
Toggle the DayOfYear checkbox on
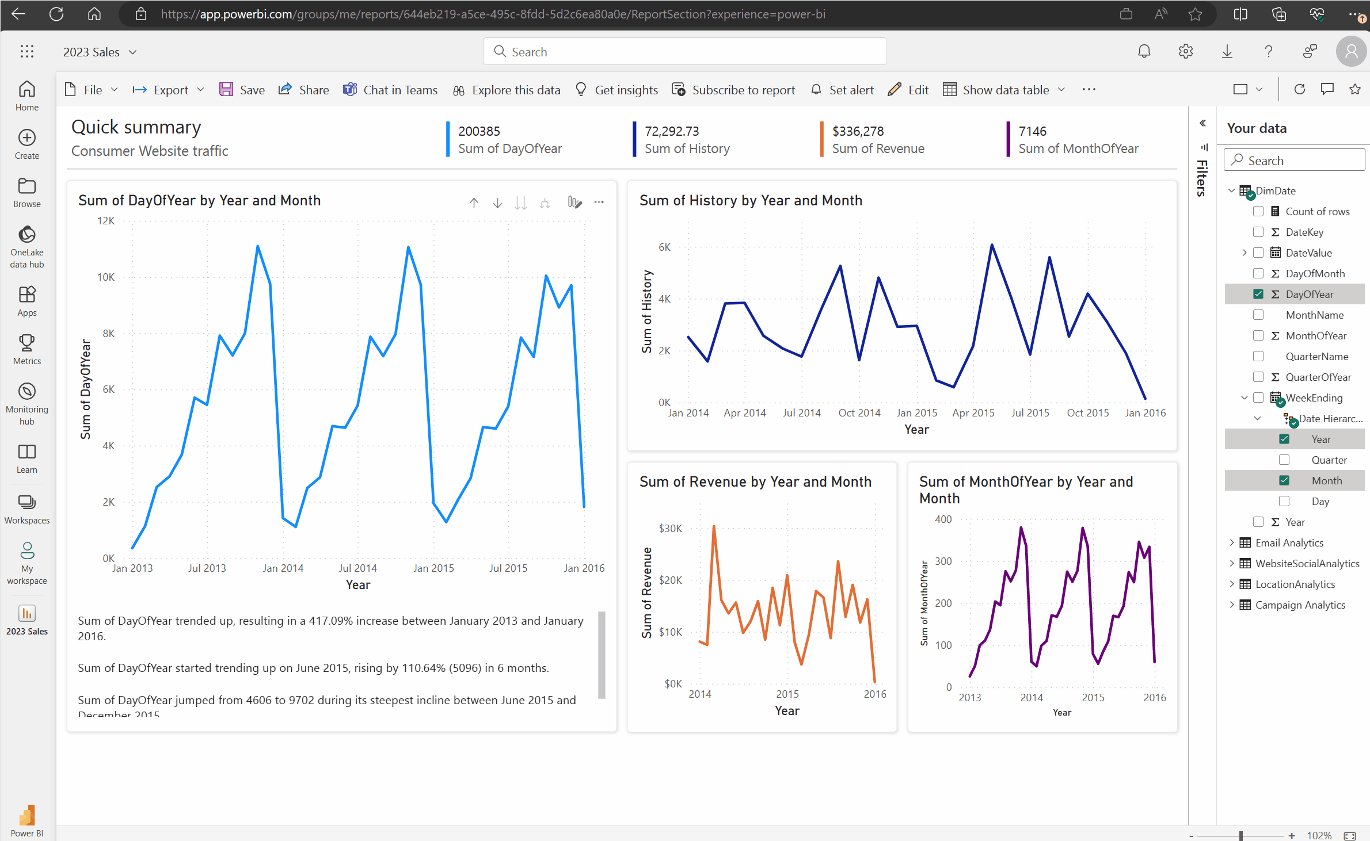point(1257,293)
